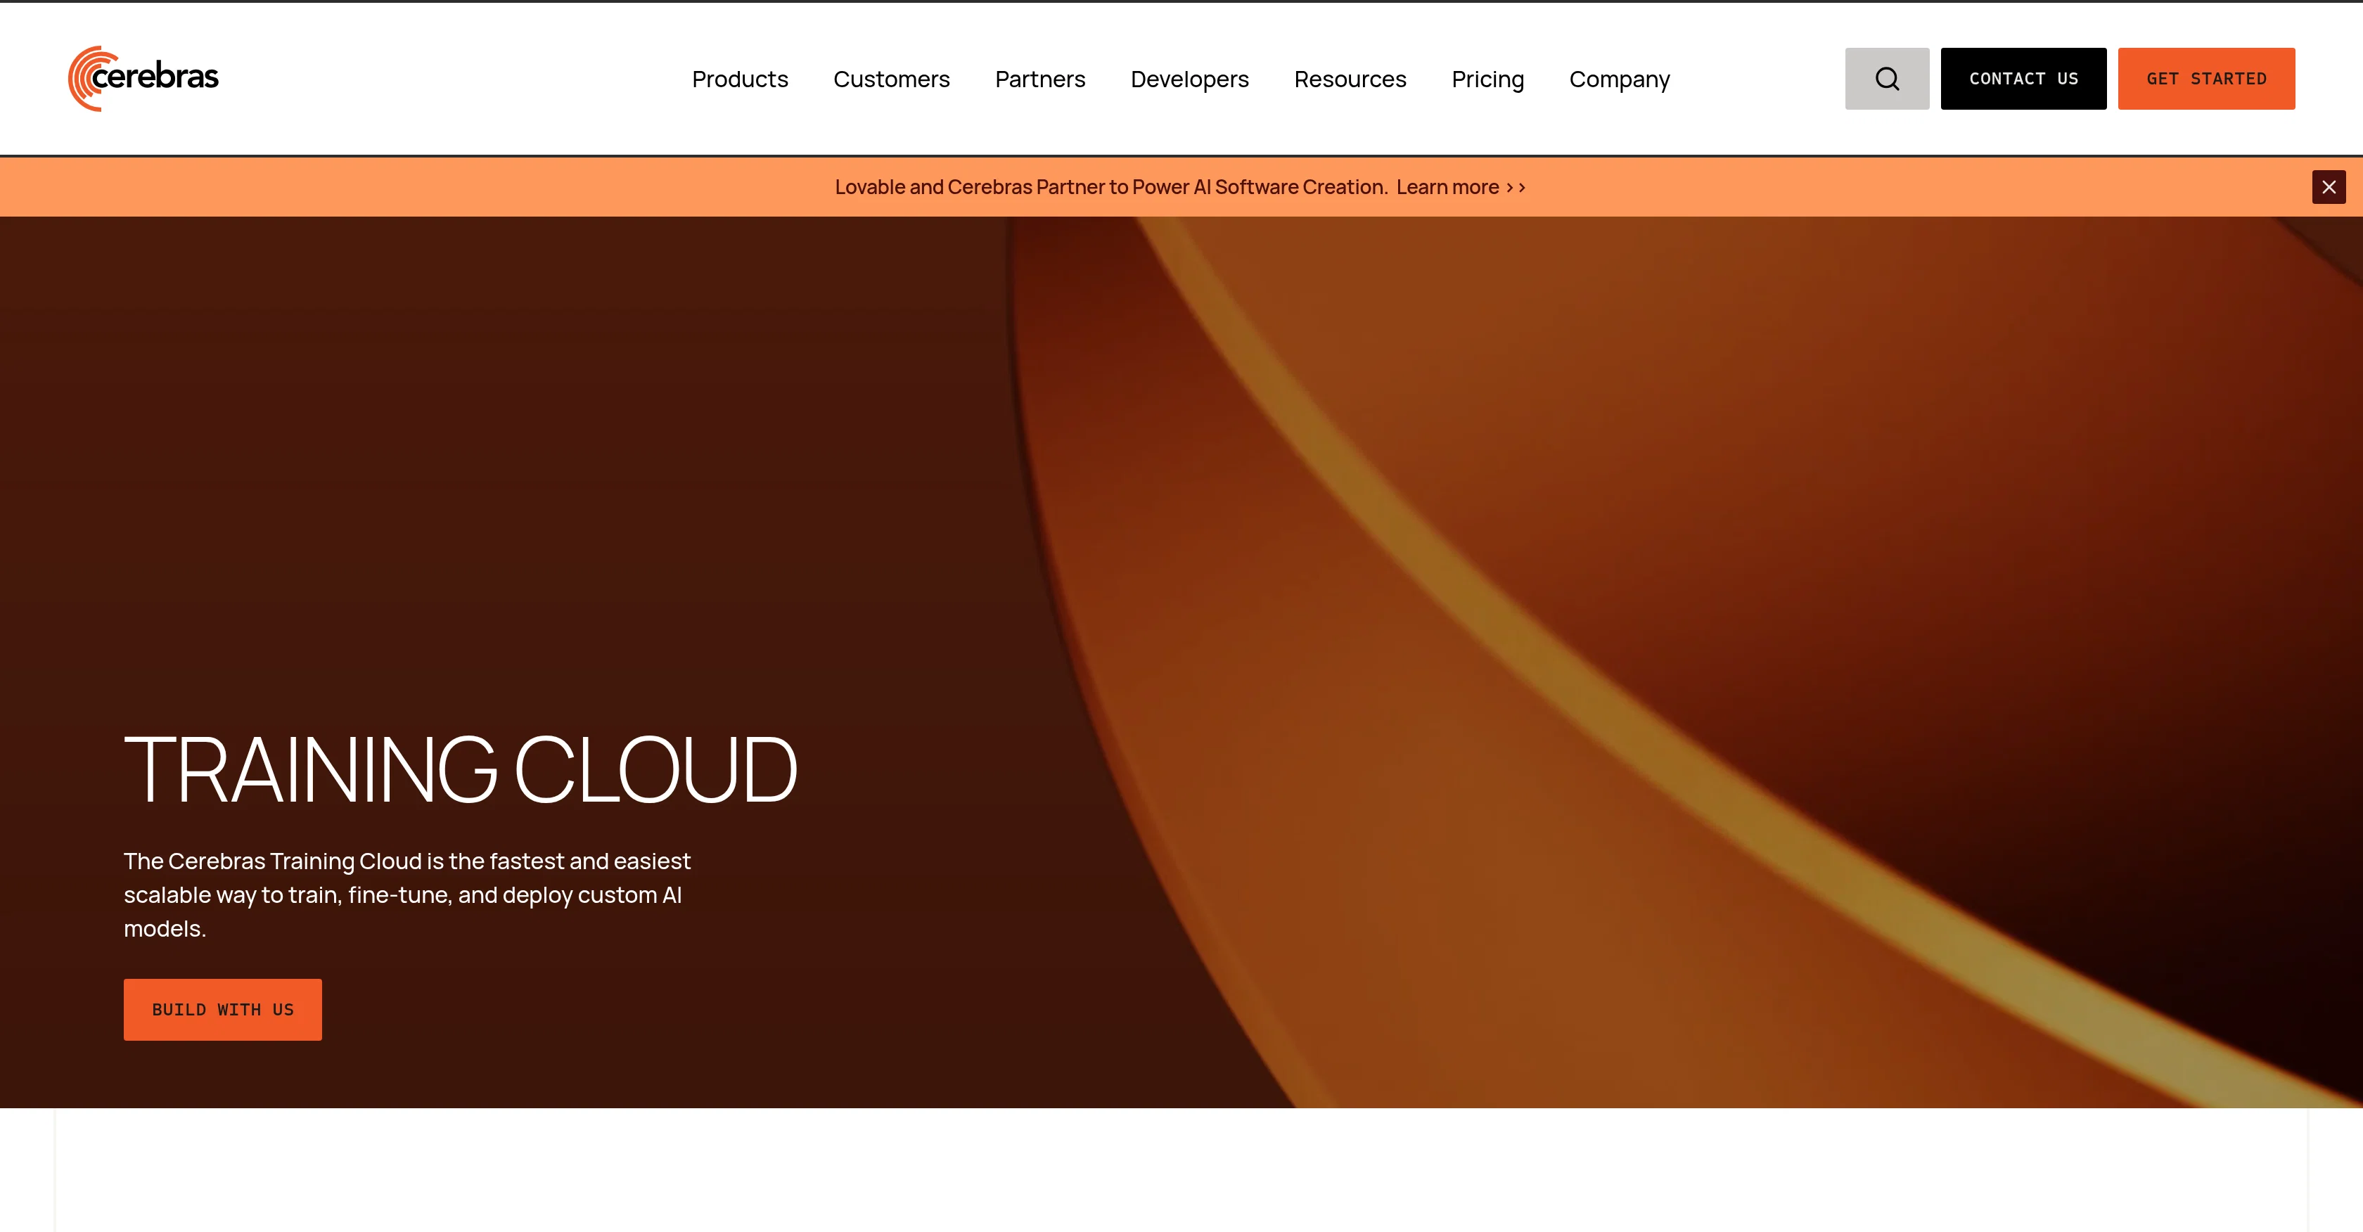Click the Build With Us button
Screen dimensions: 2363x1232
click(223, 1009)
